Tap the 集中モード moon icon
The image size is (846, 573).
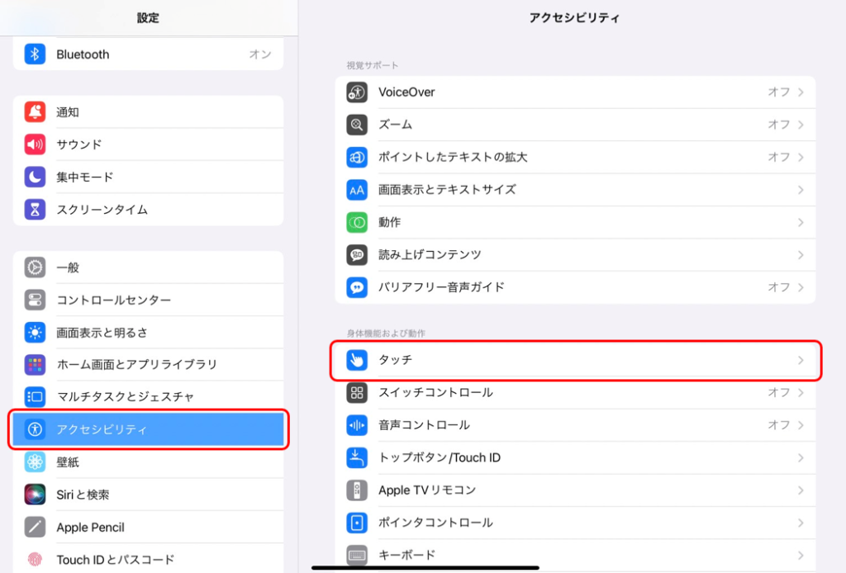click(x=35, y=177)
